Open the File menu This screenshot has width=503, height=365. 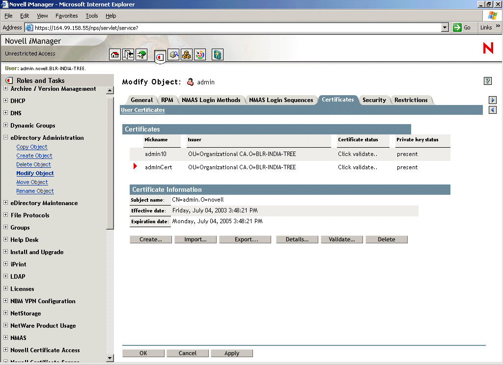click(x=8, y=16)
